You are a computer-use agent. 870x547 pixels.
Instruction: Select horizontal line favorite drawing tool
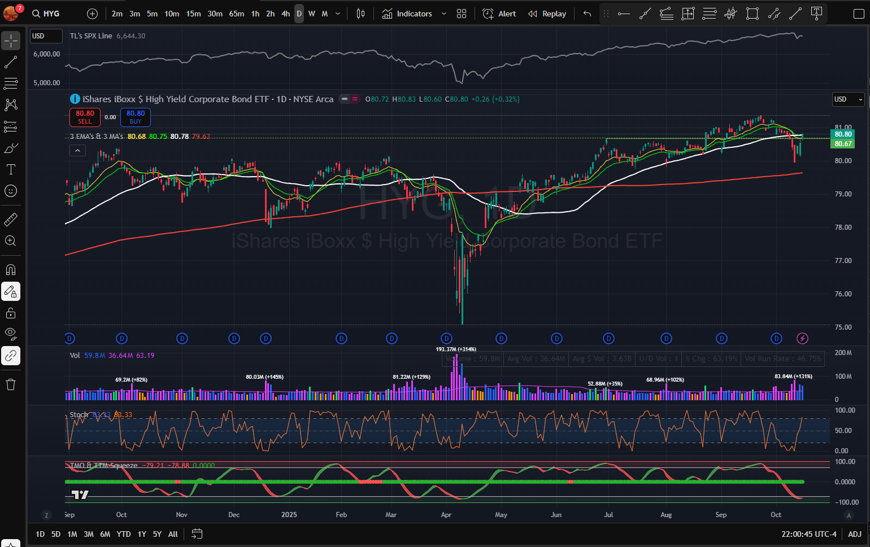point(624,14)
